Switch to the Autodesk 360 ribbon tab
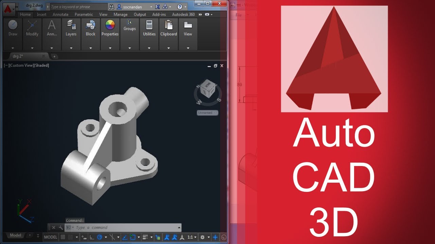 click(184, 15)
